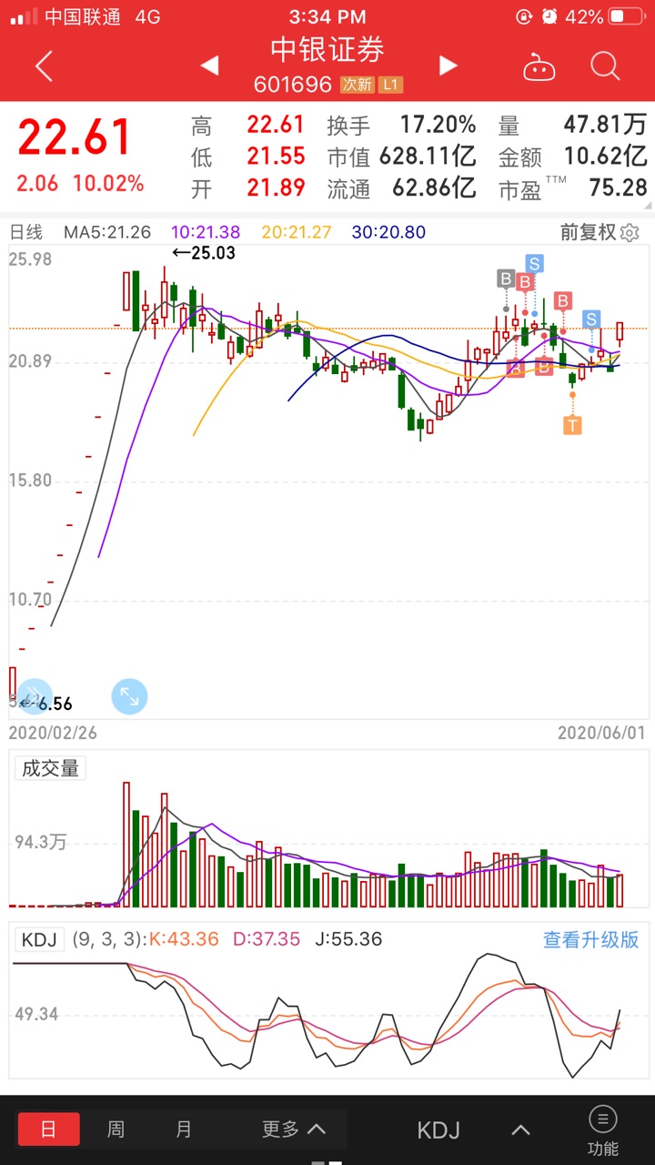The height and width of the screenshot is (1165, 655).
Task: Tap change percent 10.02%
Action: [x=108, y=183]
